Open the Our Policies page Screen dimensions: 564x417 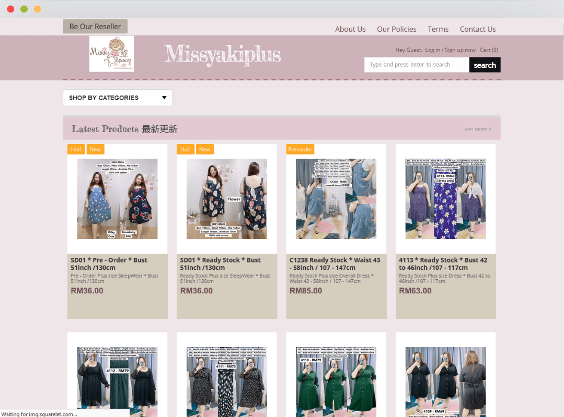[x=397, y=29]
